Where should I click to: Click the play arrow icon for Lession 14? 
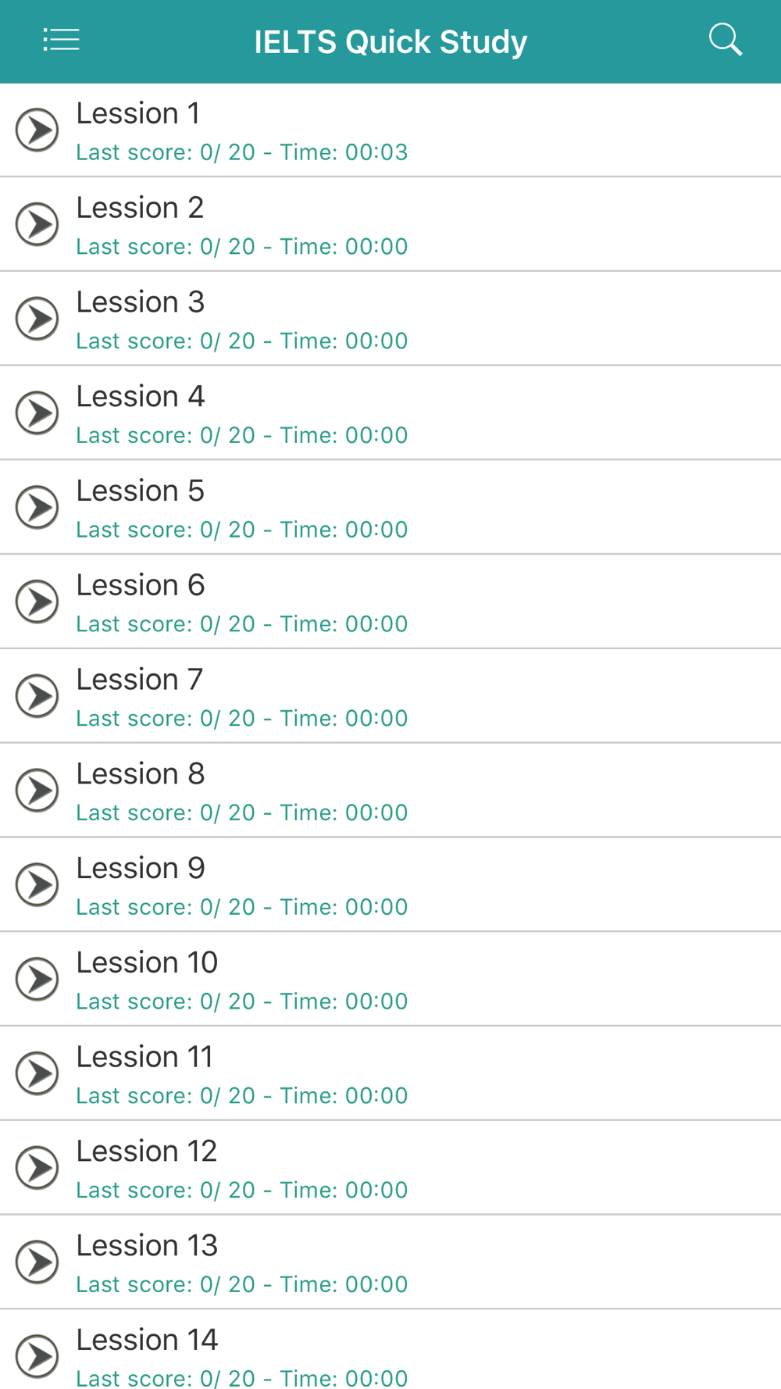tap(37, 1357)
